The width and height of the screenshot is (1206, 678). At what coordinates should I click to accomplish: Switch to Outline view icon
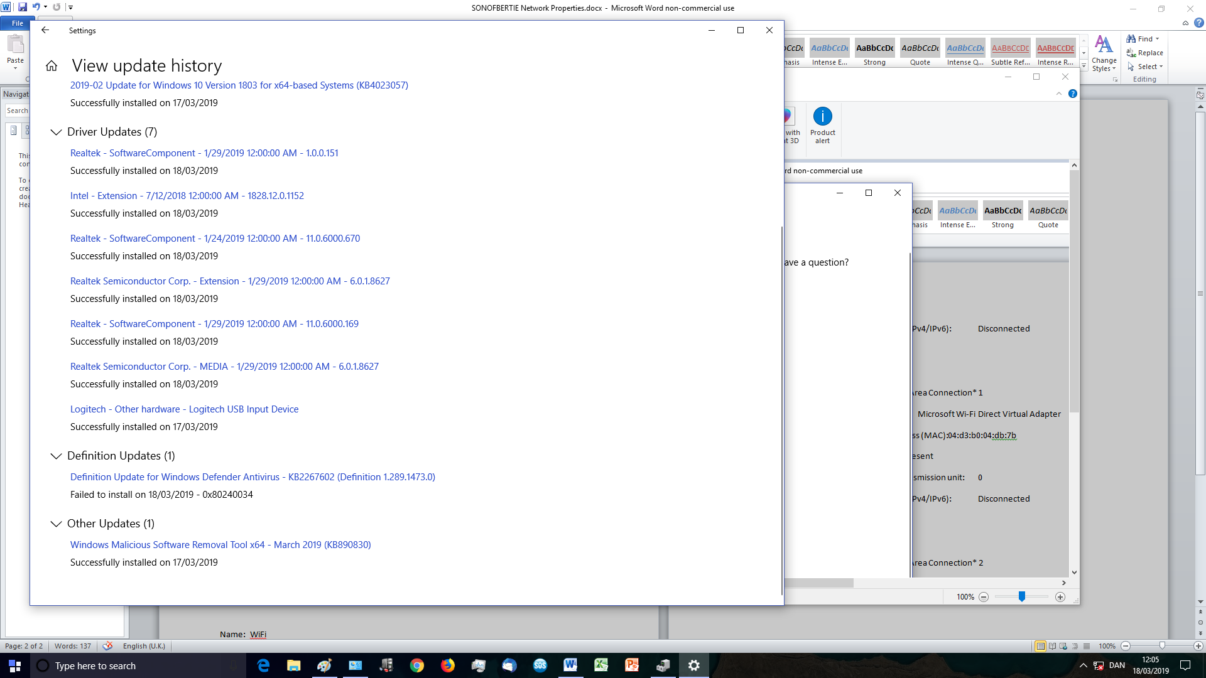pyautogui.click(x=1075, y=646)
